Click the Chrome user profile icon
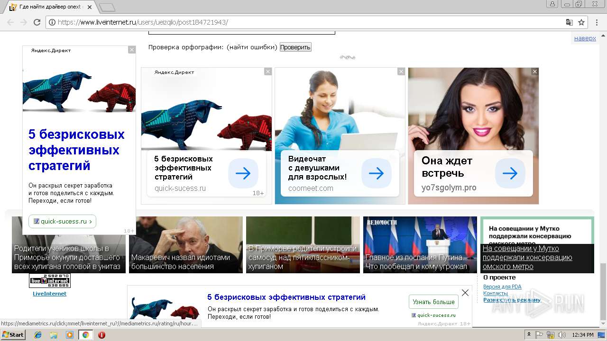This screenshot has height=341, width=607. (552, 4)
